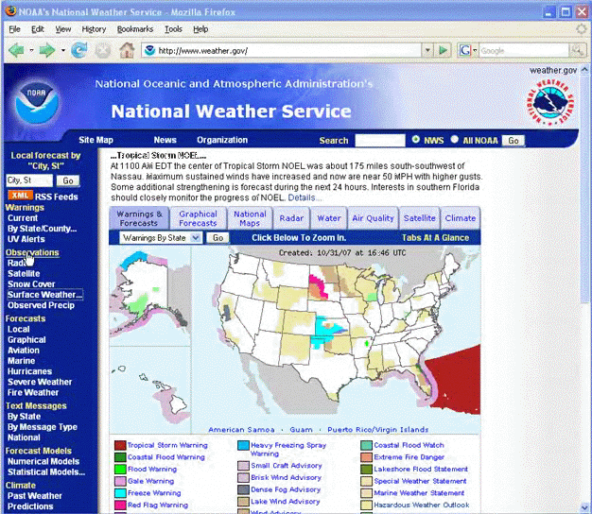
Task: Open the address bar history dropdown arrow
Action: pyautogui.click(x=427, y=50)
